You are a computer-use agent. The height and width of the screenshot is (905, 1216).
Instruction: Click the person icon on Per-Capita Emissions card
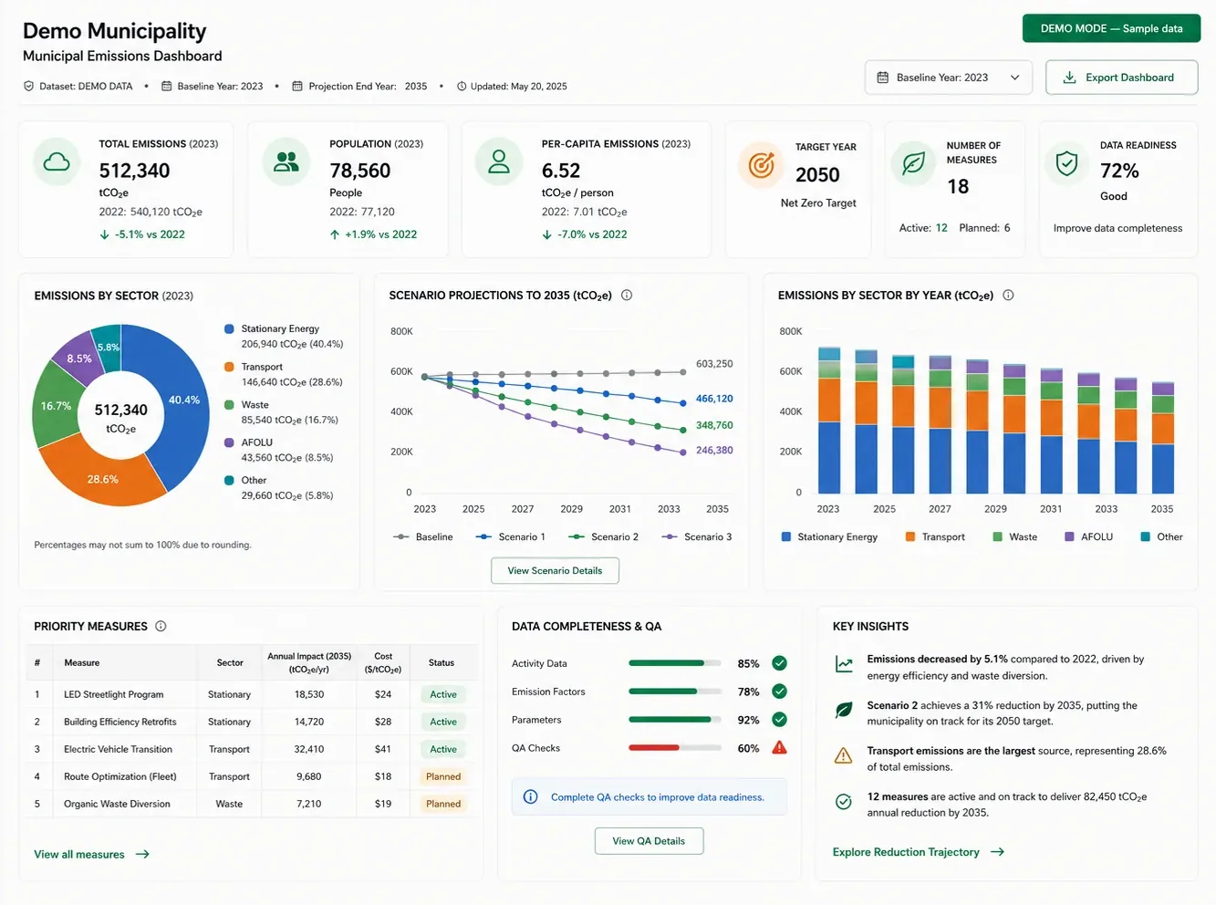pos(499,161)
